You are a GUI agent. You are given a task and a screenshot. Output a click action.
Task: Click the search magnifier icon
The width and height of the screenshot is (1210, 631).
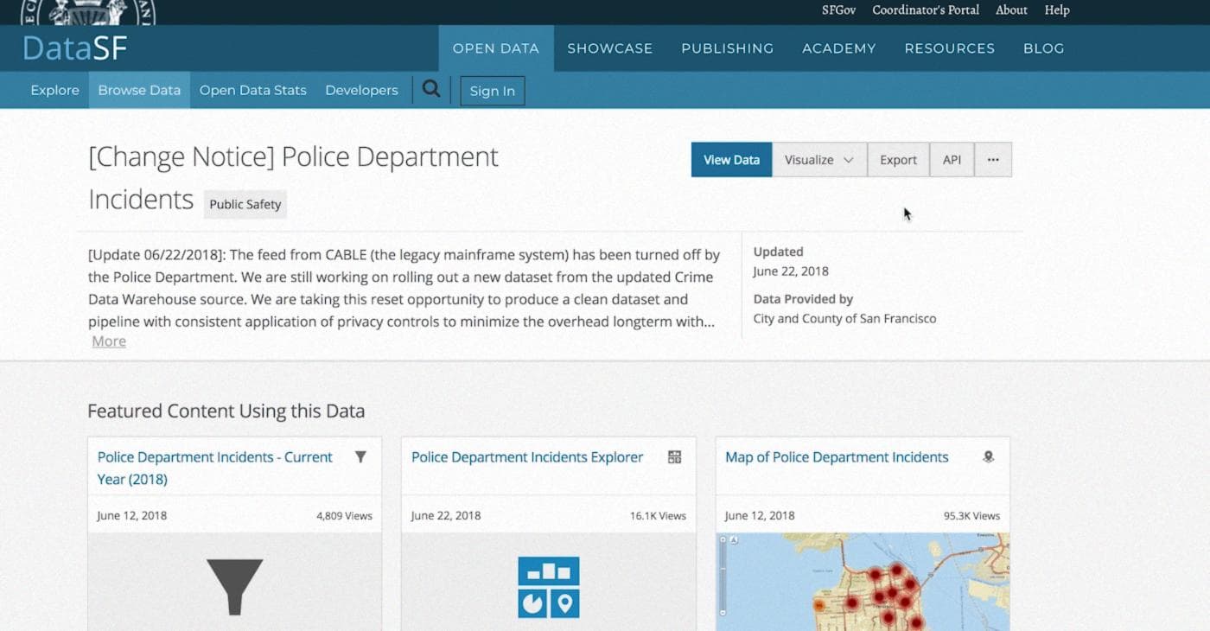pos(431,88)
